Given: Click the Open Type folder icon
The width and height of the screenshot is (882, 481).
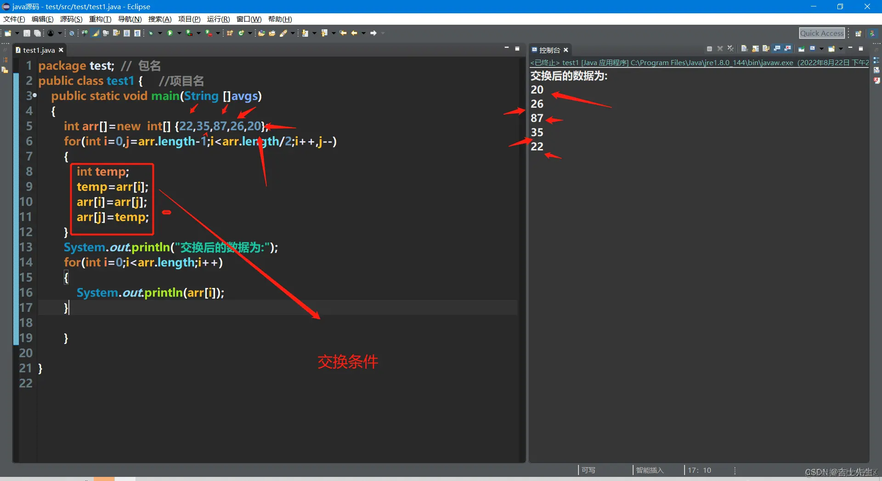Looking at the screenshot, I should click(x=261, y=33).
